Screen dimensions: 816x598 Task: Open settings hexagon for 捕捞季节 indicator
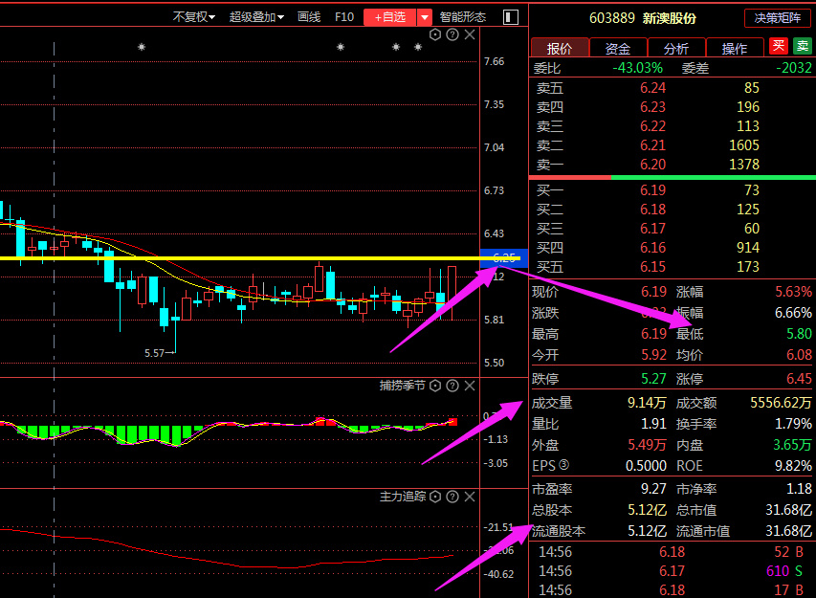point(436,386)
